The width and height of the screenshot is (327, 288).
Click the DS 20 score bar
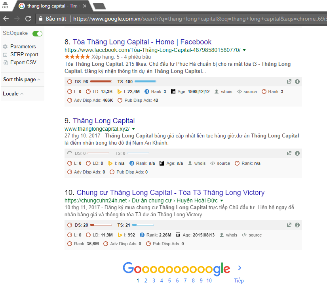coord(101,225)
